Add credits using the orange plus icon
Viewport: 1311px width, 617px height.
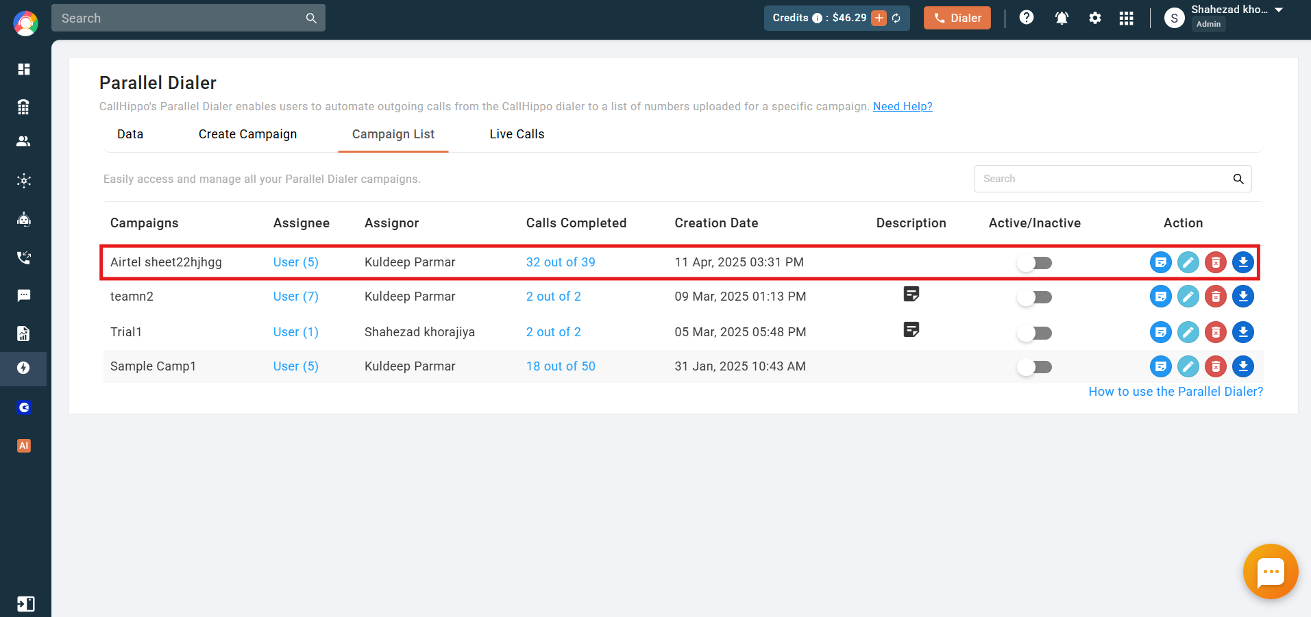879,18
